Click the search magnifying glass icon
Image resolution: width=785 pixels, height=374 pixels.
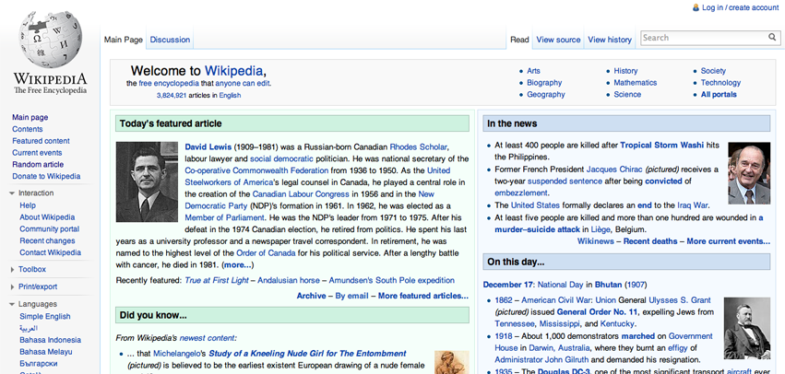tap(772, 38)
